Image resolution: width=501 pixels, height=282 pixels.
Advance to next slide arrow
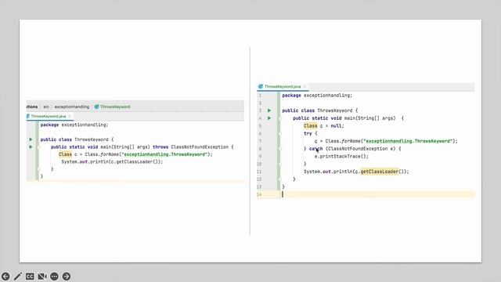67,277
